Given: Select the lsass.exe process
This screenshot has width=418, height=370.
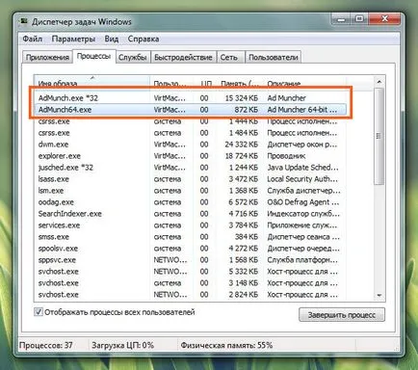Looking at the screenshot, I should [x=190, y=179].
